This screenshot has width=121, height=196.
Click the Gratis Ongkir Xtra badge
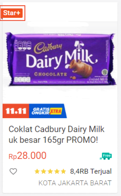[x=48, y=111]
